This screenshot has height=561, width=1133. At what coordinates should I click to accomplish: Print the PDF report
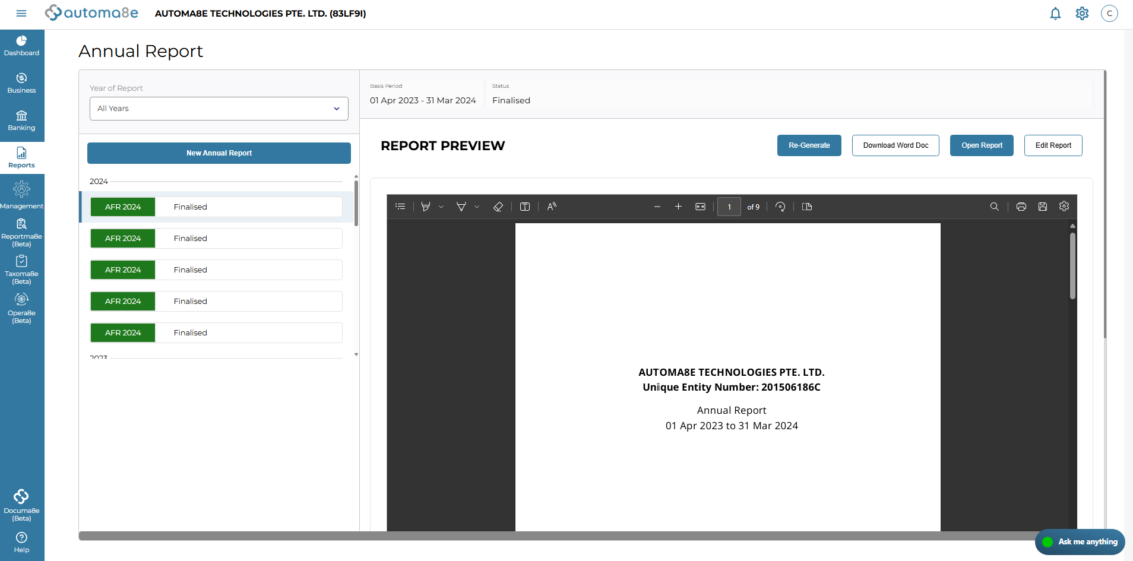click(x=1021, y=207)
